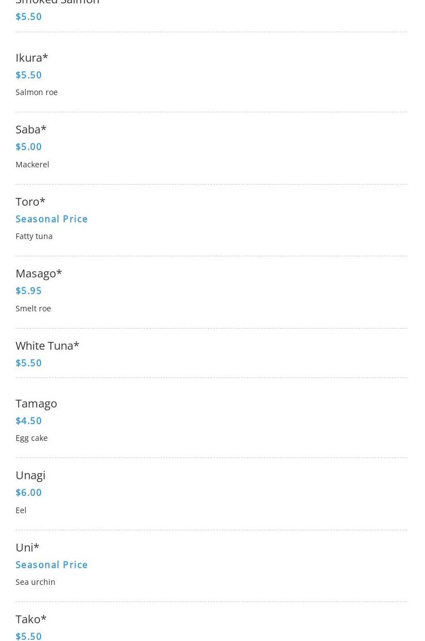Select the Tamago item title
Viewport: 425px width, 641px height.
(x=36, y=404)
